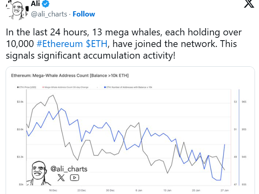Click the YouTube play icon in watermark
The image size is (259, 194).
[x=74, y=178]
